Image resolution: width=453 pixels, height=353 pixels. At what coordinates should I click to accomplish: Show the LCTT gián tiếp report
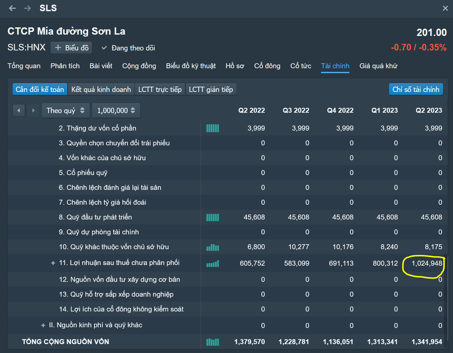click(x=211, y=89)
